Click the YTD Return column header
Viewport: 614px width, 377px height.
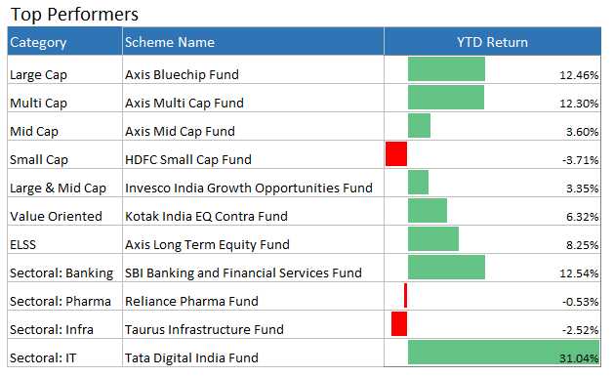(492, 41)
